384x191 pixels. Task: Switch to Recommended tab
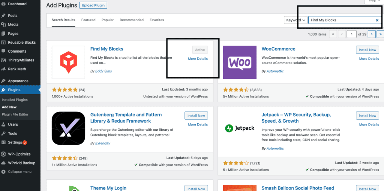coord(132,20)
